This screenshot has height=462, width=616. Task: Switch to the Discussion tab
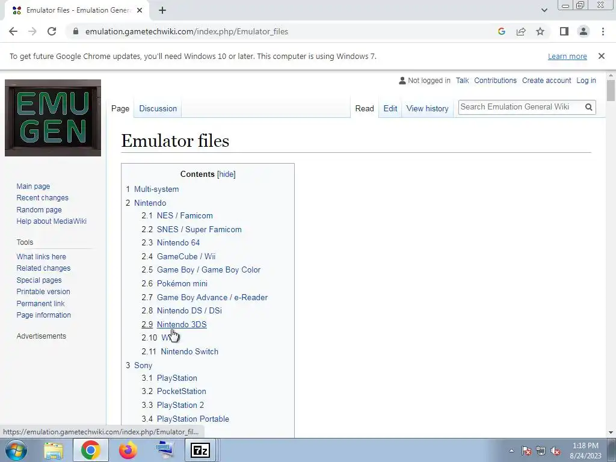click(158, 108)
